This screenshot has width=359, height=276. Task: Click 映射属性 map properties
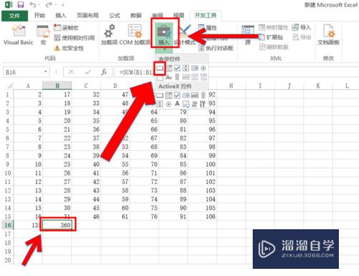[x=273, y=27]
